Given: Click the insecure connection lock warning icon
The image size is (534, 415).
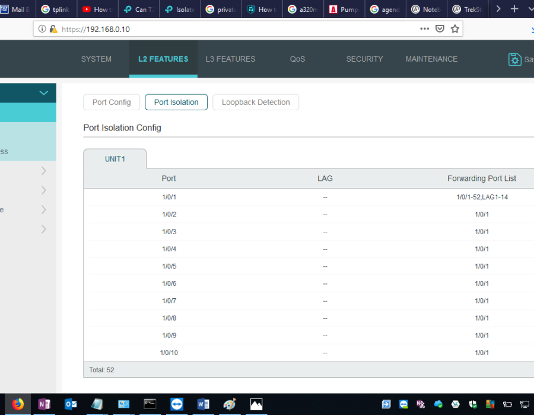Looking at the screenshot, I should coord(53,29).
